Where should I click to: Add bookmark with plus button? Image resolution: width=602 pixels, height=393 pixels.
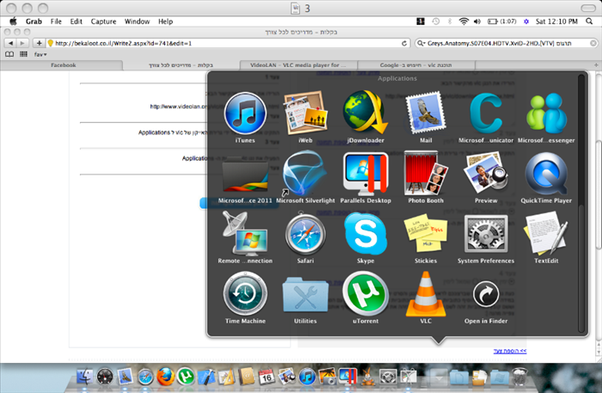click(x=39, y=43)
